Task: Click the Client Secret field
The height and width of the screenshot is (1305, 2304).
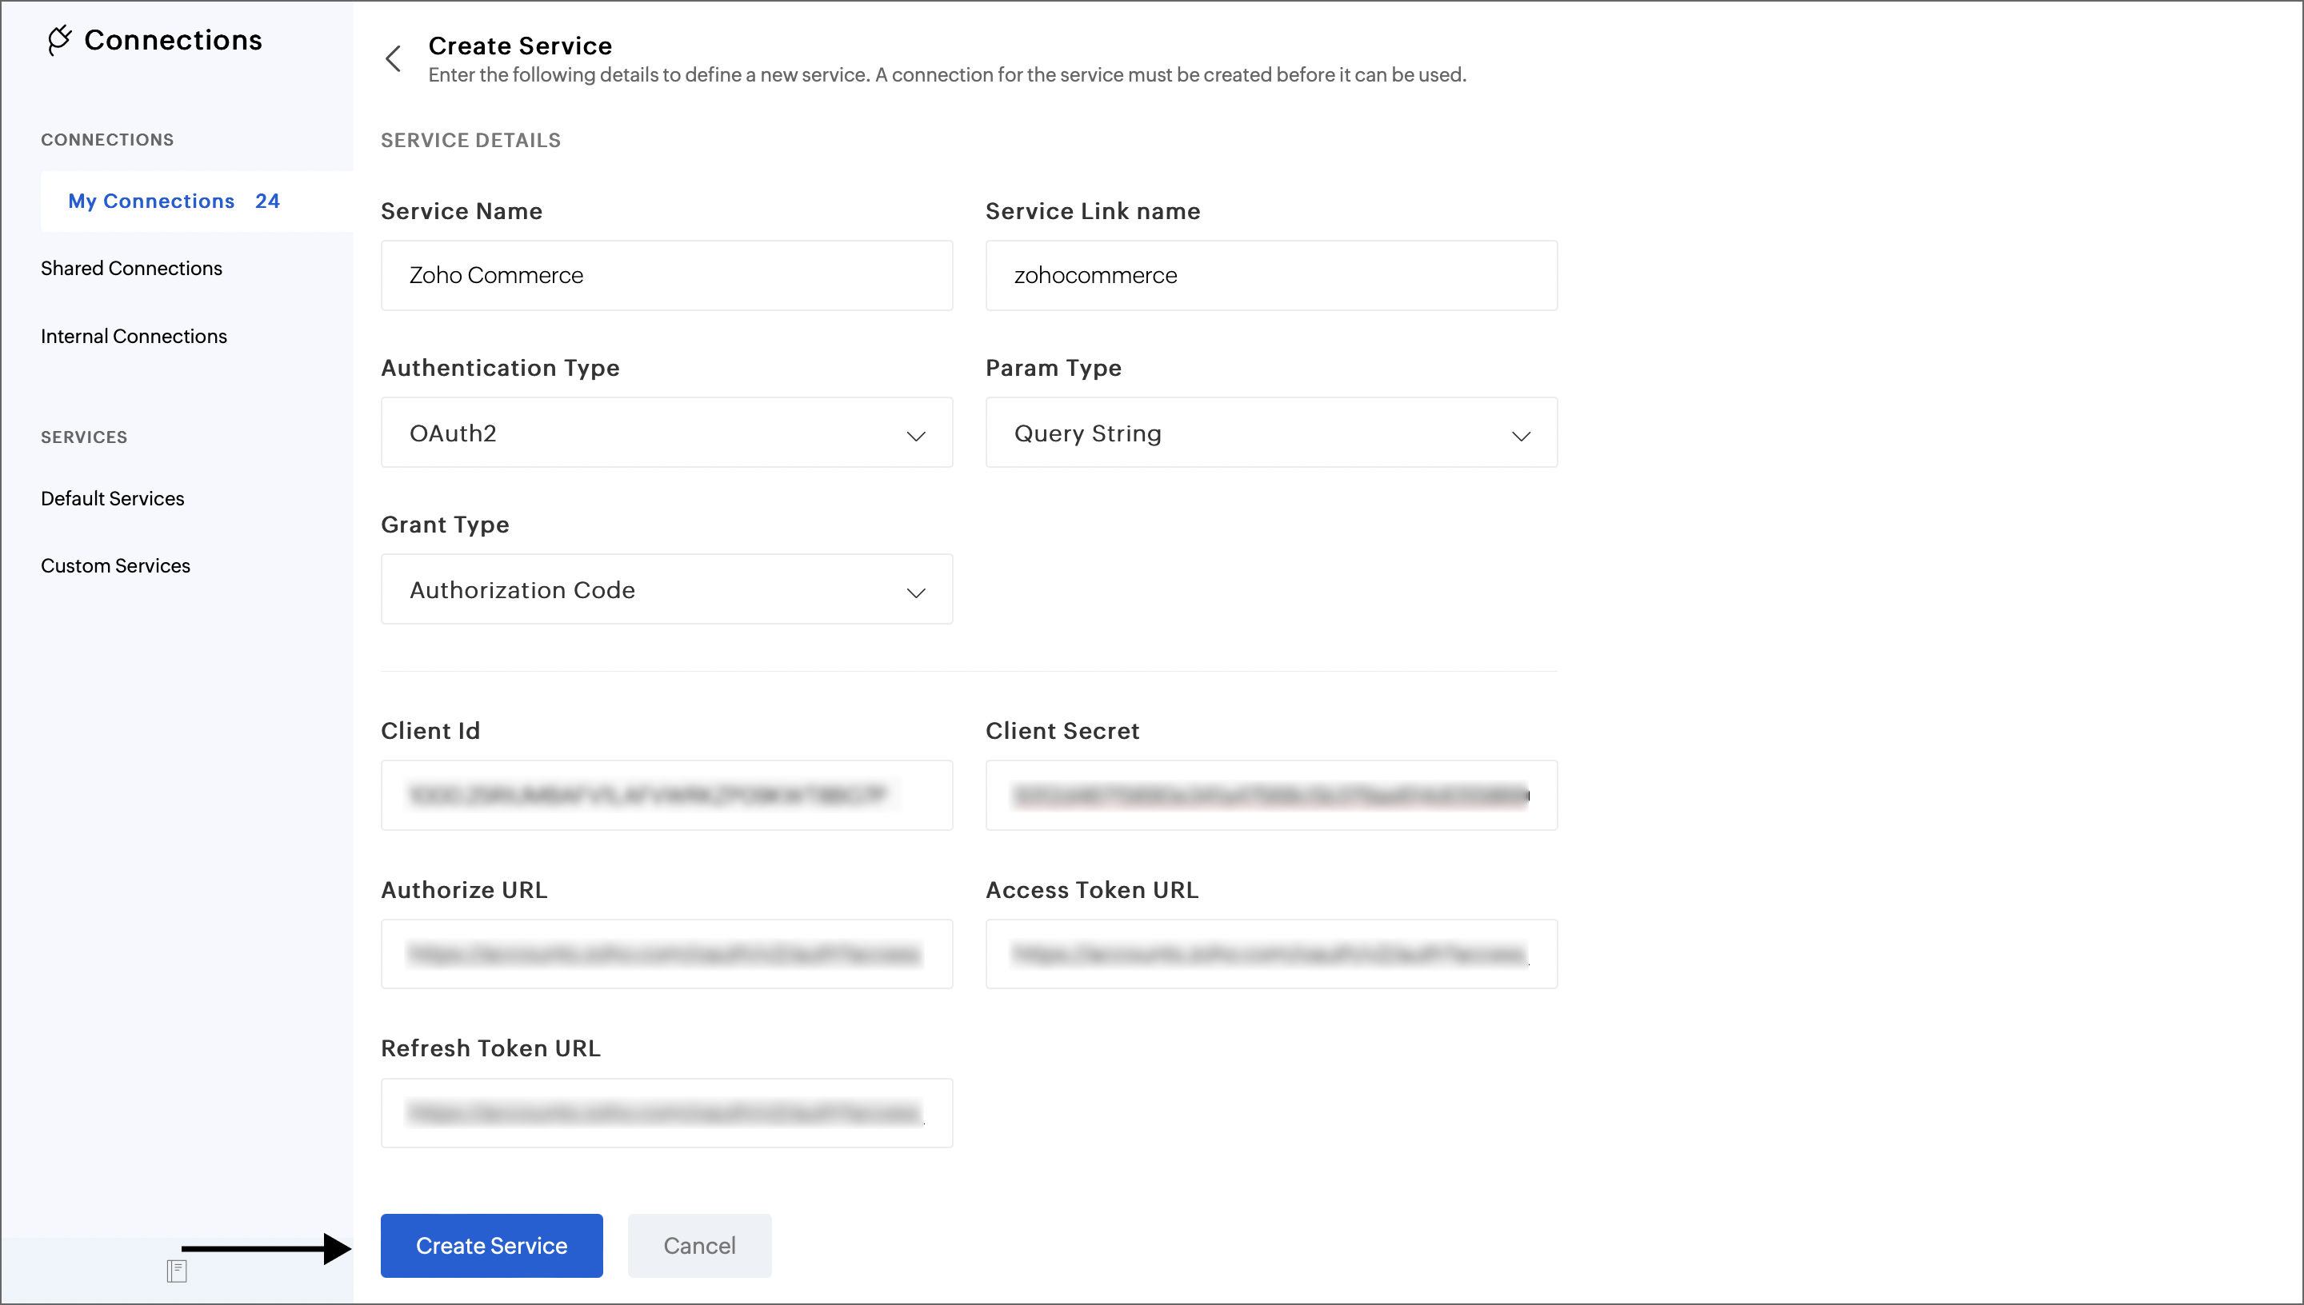Action: (x=1270, y=795)
